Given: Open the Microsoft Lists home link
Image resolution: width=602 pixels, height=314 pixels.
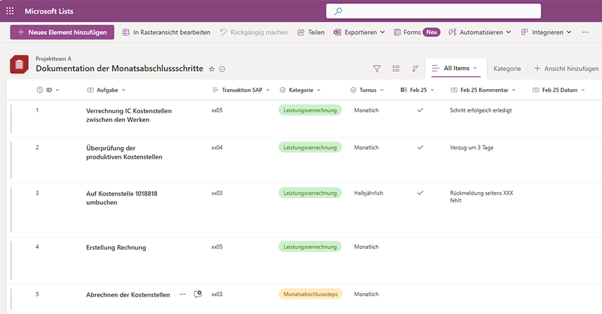Looking at the screenshot, I should click(x=49, y=11).
